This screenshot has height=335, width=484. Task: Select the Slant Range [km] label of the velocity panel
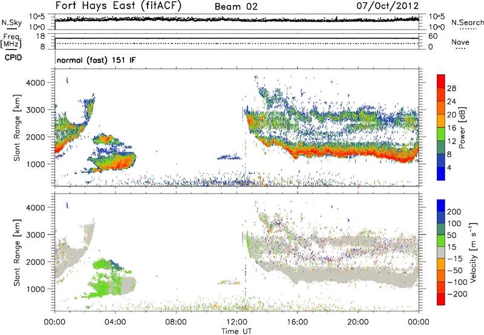[17, 252]
